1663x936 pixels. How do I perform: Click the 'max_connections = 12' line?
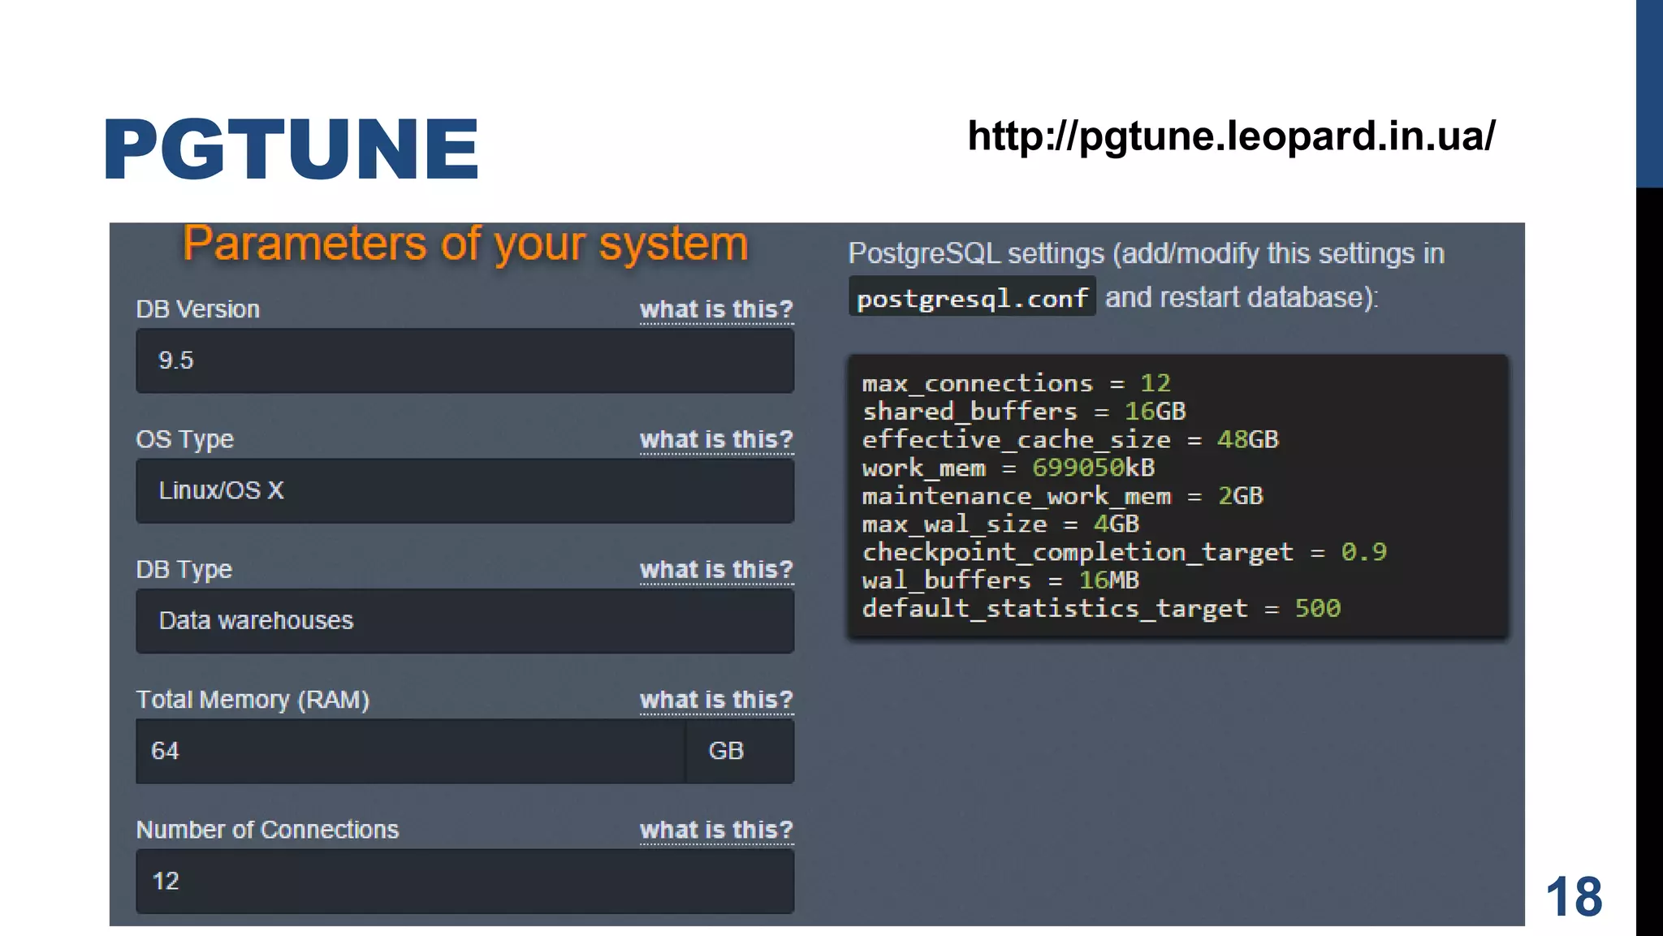point(1016,383)
